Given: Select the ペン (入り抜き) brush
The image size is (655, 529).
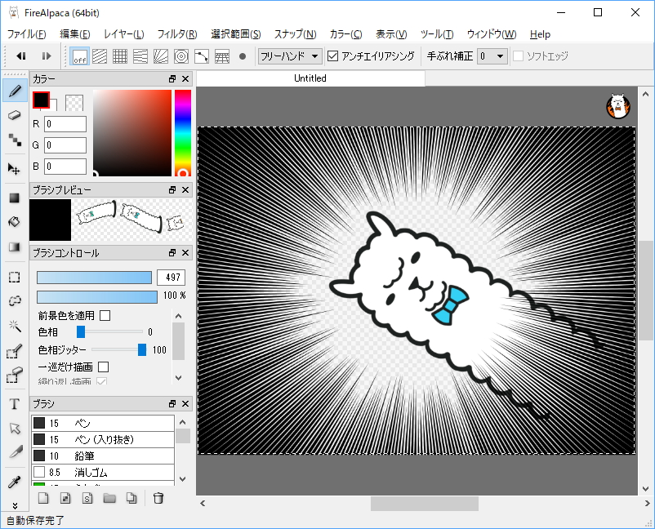Looking at the screenshot, I should click(x=103, y=439).
